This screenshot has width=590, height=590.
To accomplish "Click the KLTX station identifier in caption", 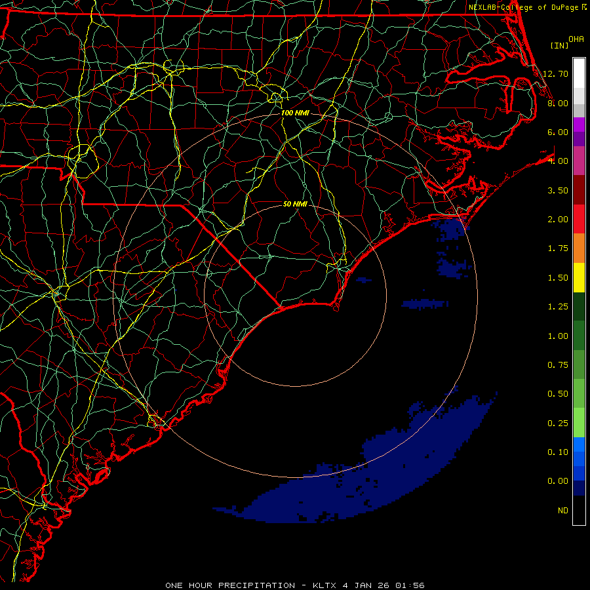I will point(324,585).
